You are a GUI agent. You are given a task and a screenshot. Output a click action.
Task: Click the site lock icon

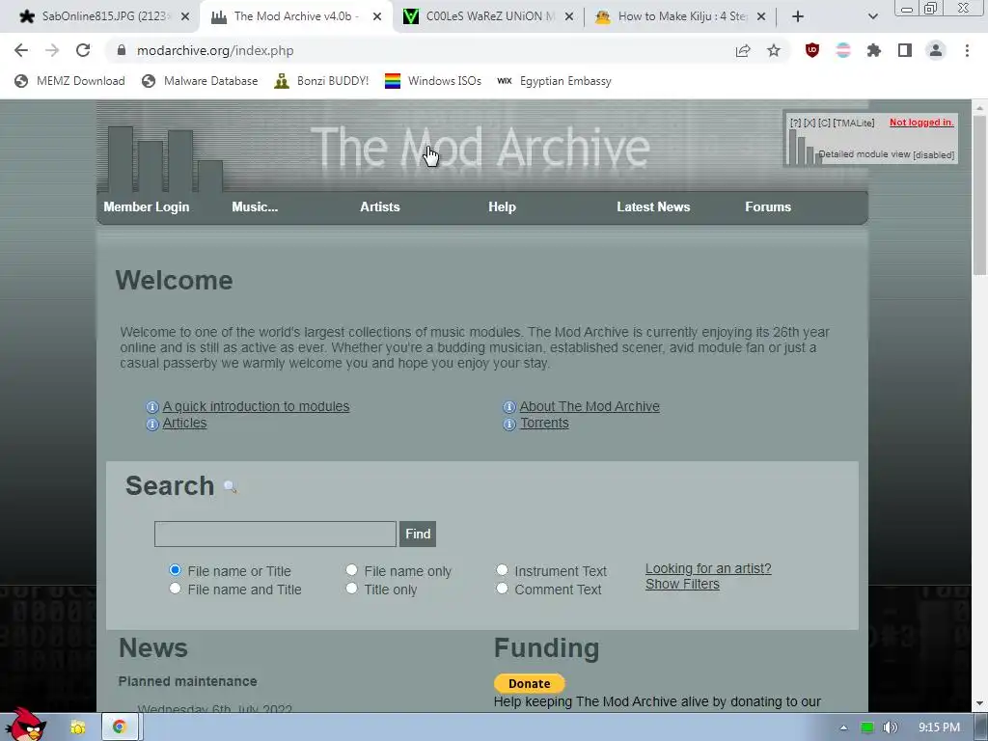tap(122, 50)
